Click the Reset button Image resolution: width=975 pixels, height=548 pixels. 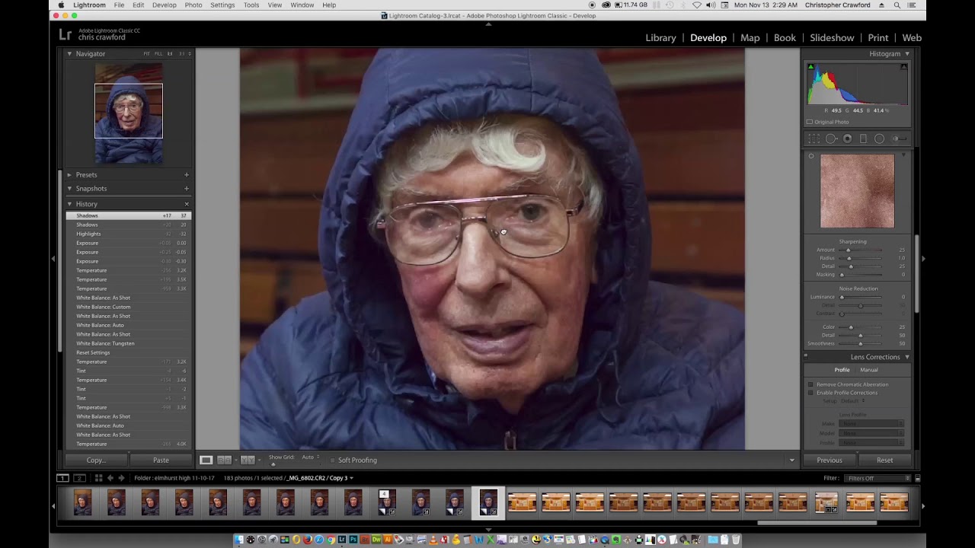884,460
